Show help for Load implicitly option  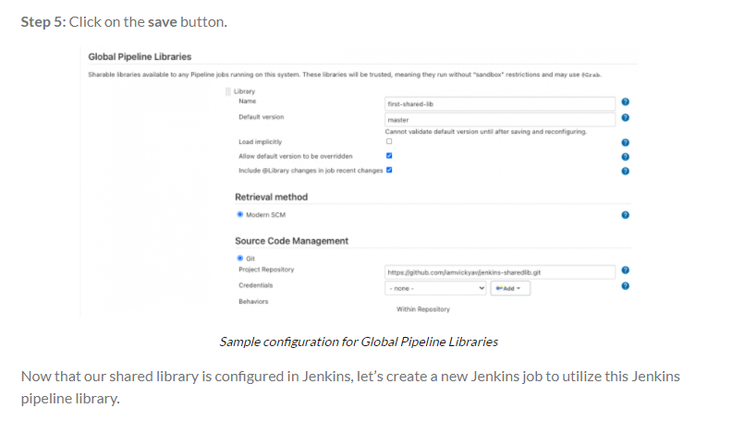pyautogui.click(x=625, y=142)
